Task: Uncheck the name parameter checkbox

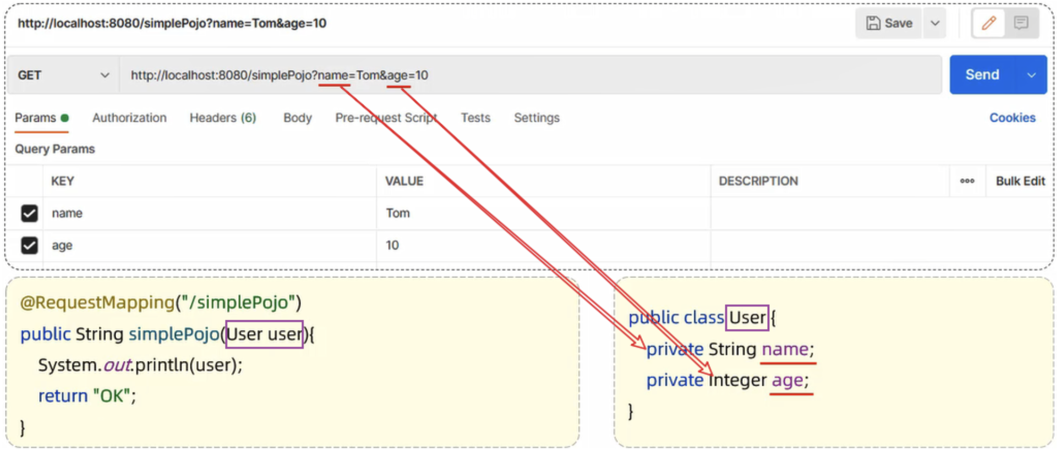Action: [29, 213]
